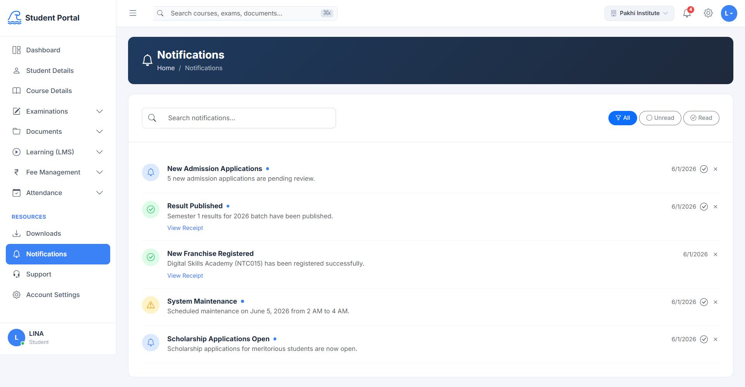Viewport: 745px width, 387px height.
Task: Open the Support page
Action: point(58,274)
